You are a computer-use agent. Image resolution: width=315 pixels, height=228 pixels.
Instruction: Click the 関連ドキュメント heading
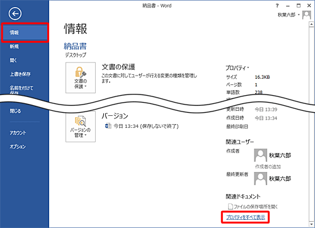click(243, 197)
